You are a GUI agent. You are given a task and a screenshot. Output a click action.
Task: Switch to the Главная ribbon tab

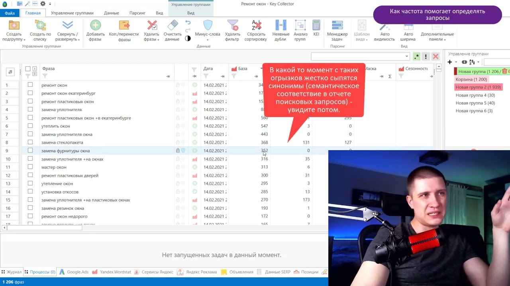click(33, 13)
